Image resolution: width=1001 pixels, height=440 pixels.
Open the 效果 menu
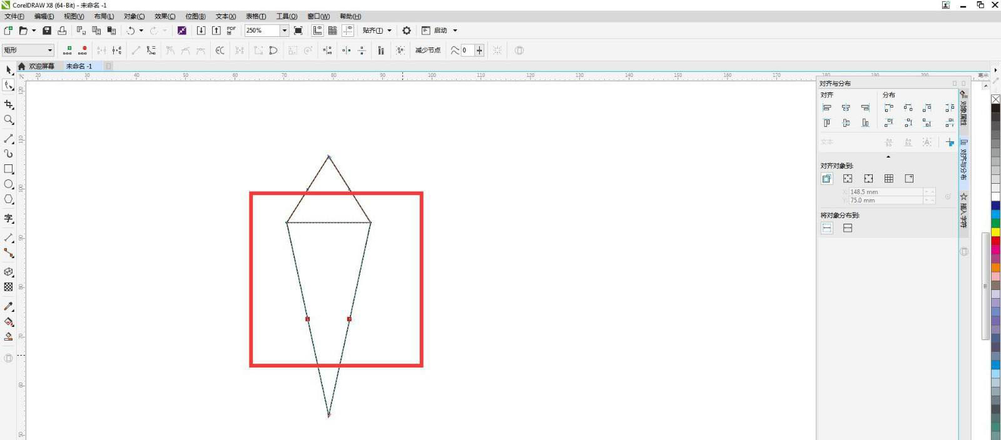point(165,16)
